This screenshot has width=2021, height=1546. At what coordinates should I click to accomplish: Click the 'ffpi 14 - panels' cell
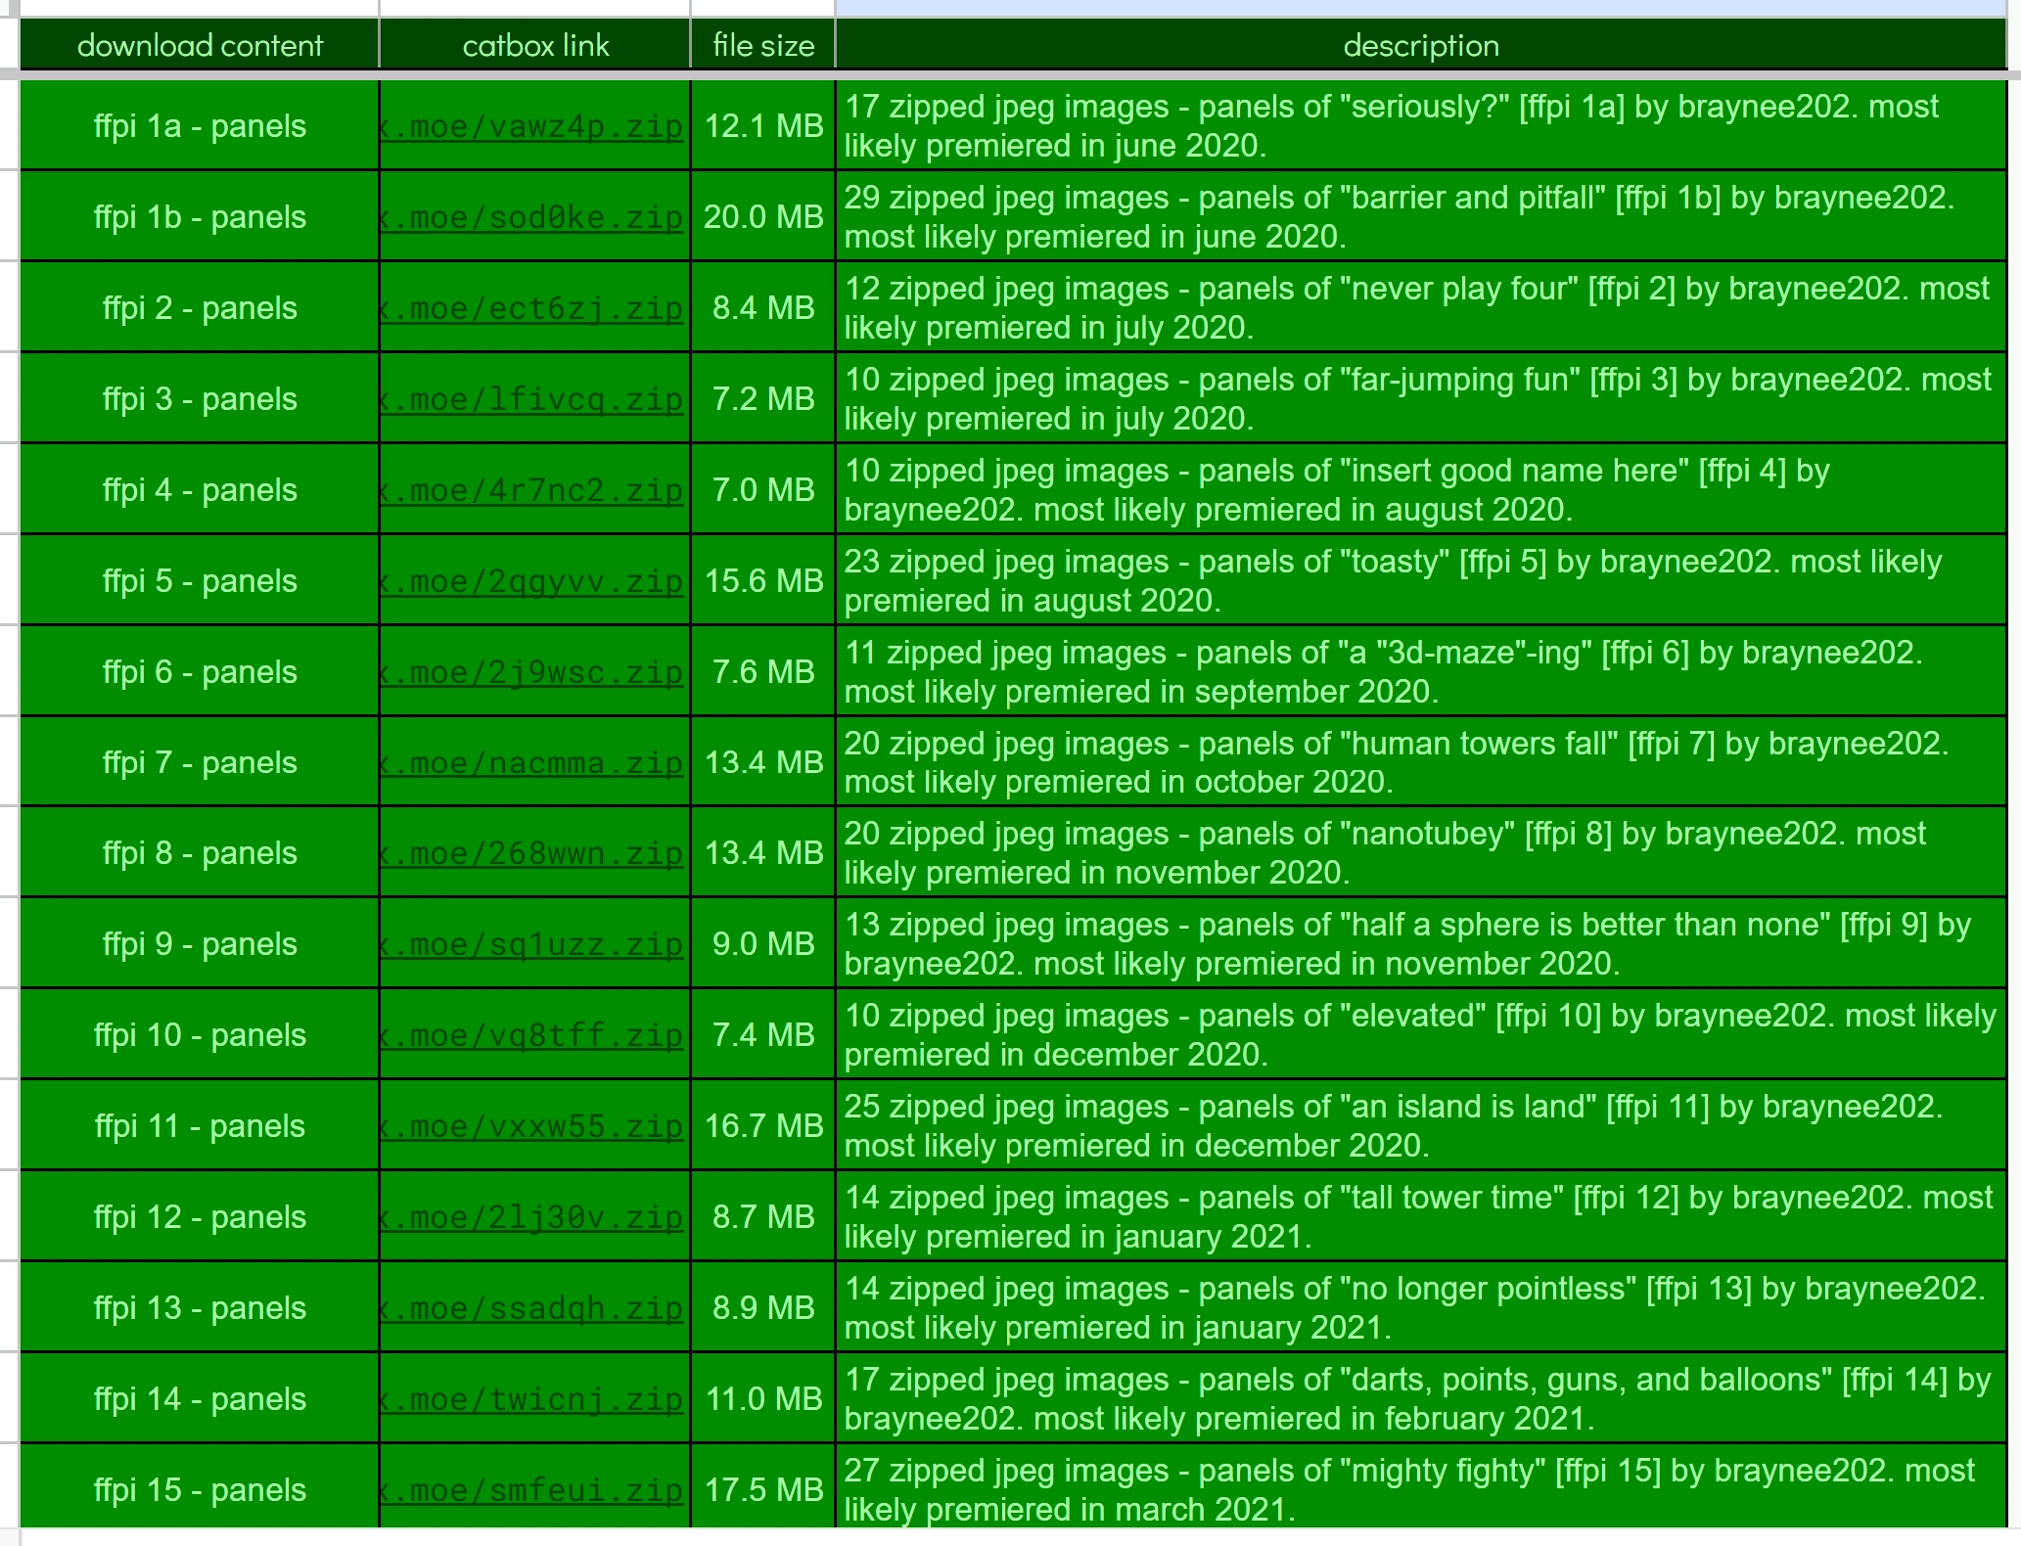(199, 1398)
